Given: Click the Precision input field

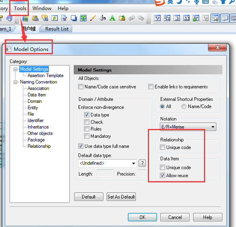Looking at the screenshot, I should pos(141,174).
